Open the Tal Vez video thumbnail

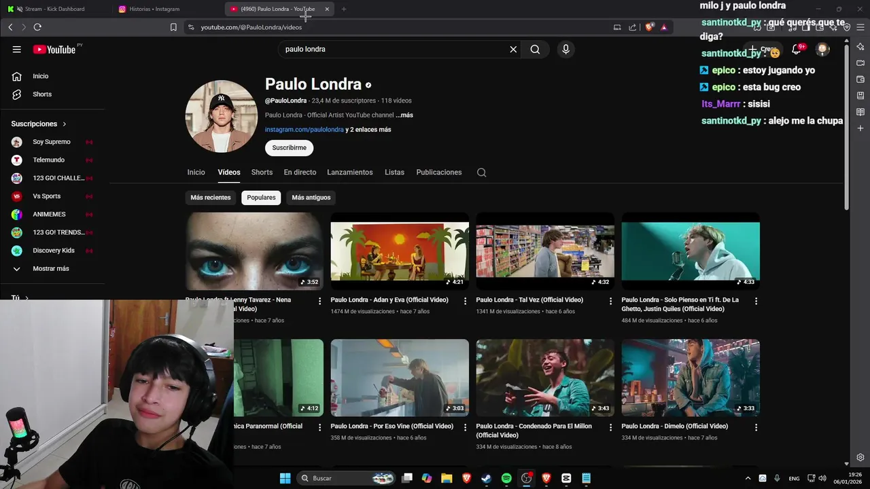tap(545, 251)
